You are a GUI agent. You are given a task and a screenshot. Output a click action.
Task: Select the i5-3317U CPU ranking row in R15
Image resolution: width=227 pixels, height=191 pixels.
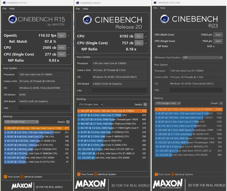coord(37,162)
